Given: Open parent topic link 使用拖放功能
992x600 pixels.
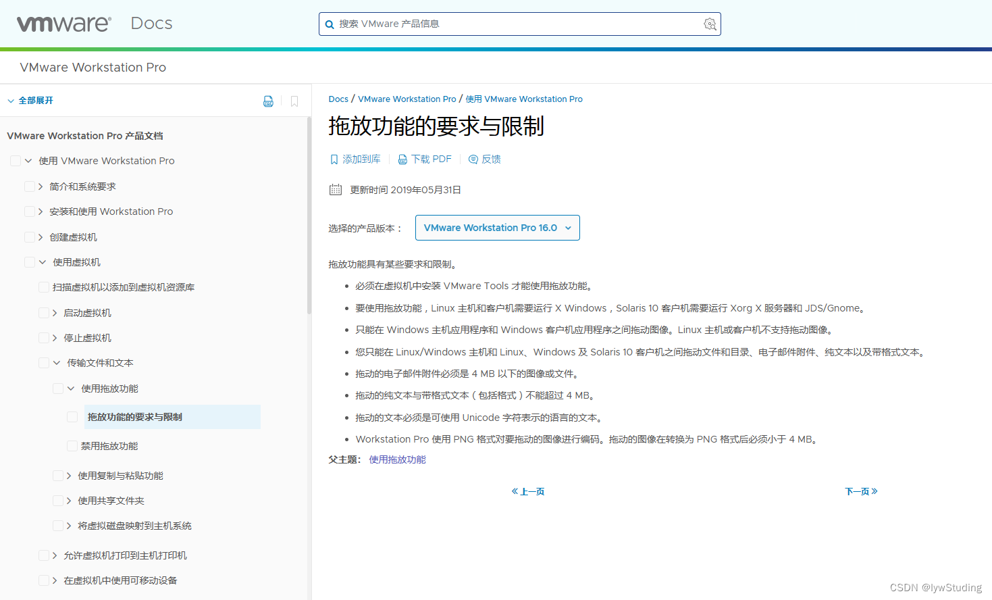Looking at the screenshot, I should [x=397, y=459].
